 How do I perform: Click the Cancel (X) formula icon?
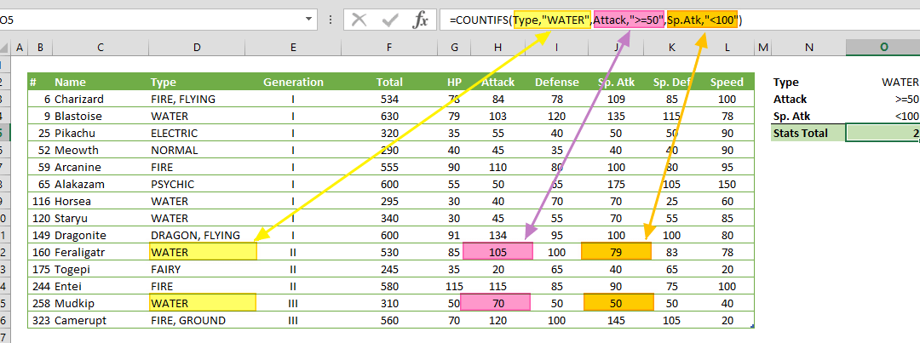tap(359, 20)
